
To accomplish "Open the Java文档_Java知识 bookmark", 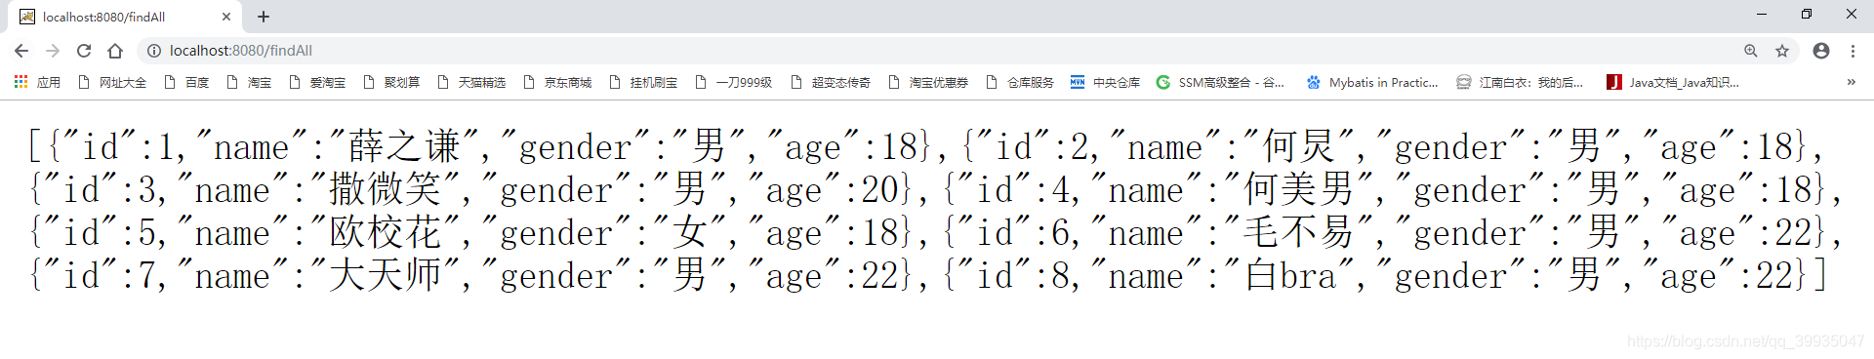I will point(1673,83).
